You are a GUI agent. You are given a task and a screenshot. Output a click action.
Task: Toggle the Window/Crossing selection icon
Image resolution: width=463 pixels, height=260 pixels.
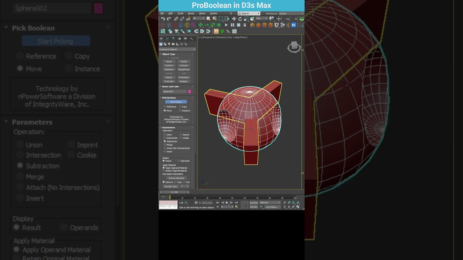(227, 19)
